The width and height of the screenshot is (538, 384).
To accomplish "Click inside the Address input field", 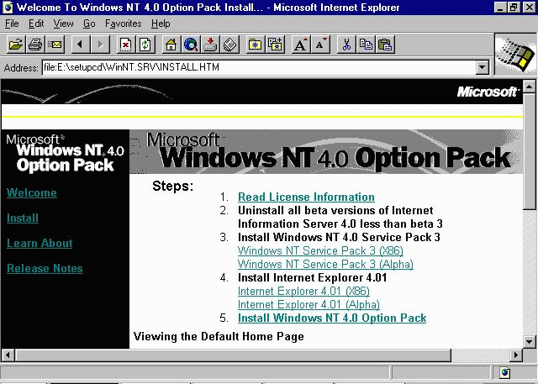I will pos(252,68).
